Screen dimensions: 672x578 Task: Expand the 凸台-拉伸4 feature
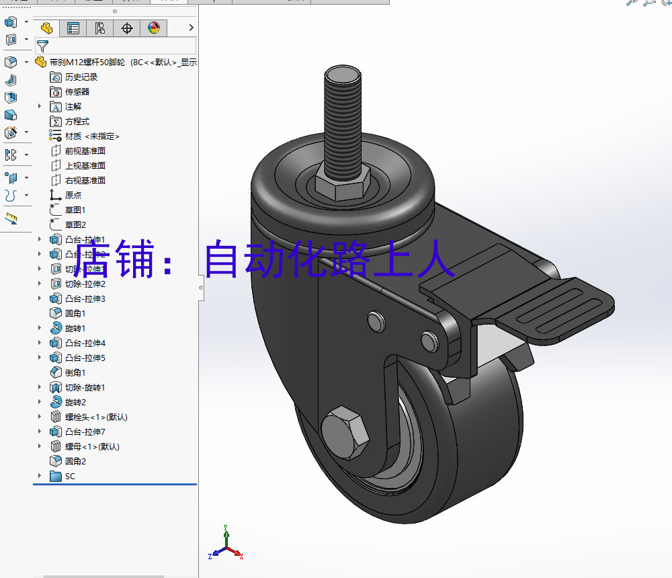click(x=40, y=343)
